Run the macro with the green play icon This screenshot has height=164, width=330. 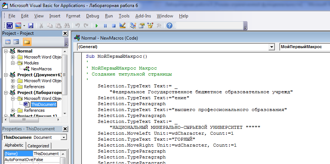click(x=97, y=26)
